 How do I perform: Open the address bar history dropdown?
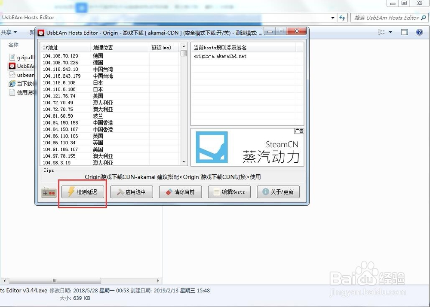coord(333,18)
